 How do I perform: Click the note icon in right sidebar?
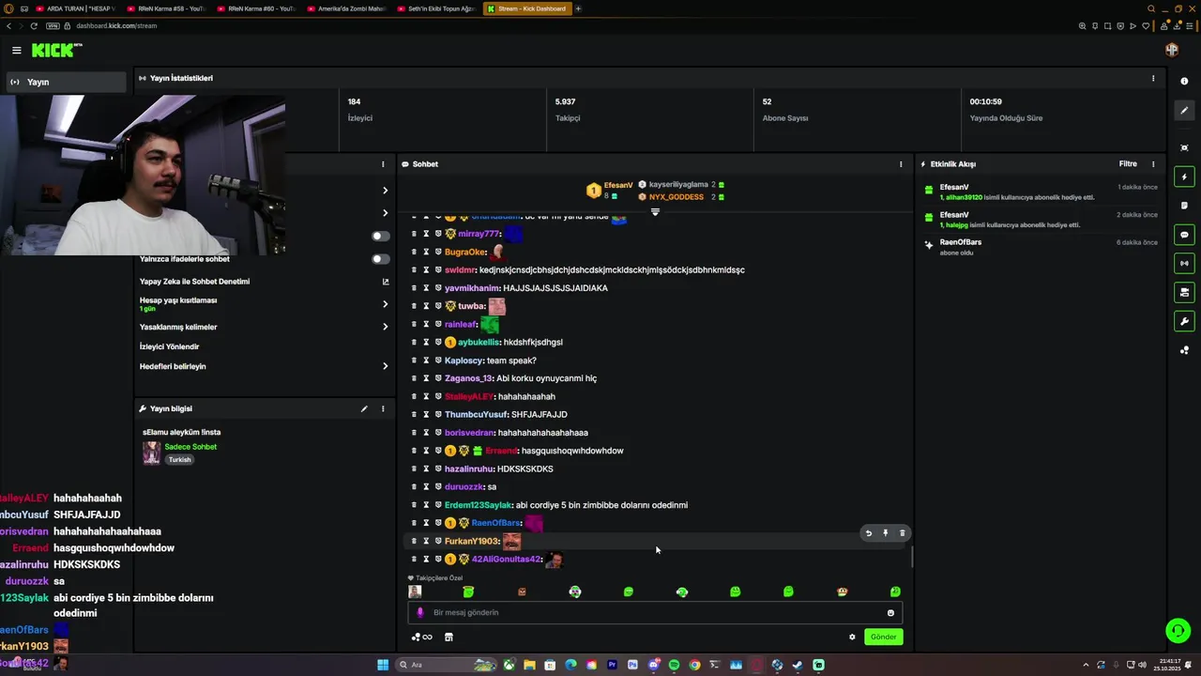click(1184, 206)
